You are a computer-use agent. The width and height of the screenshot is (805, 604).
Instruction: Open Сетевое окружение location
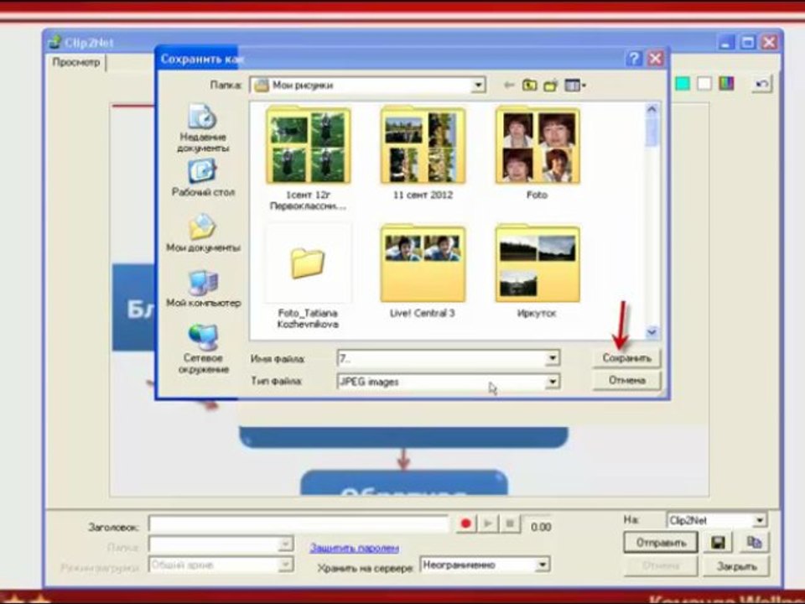click(203, 349)
